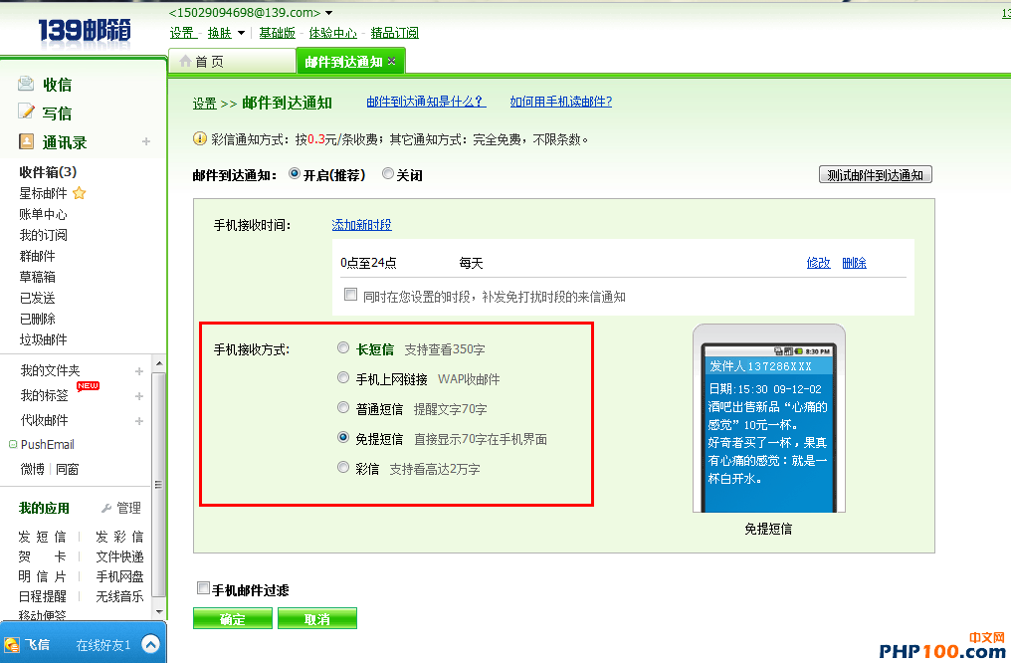Open the 收信 inbox mail icon
Viewport: 1011px width, 663px height.
(x=26, y=84)
